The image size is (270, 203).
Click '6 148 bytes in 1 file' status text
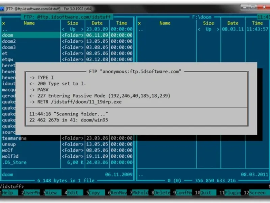click(66, 181)
